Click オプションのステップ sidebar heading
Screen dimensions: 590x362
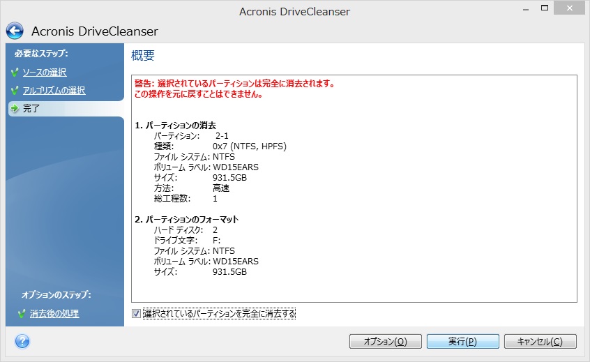56,294
